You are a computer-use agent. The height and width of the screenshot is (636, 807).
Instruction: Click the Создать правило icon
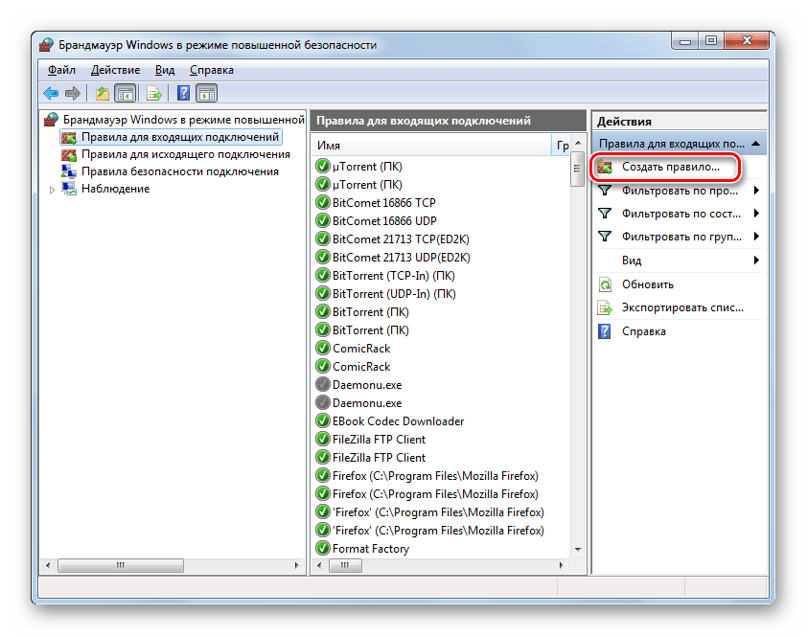605,167
